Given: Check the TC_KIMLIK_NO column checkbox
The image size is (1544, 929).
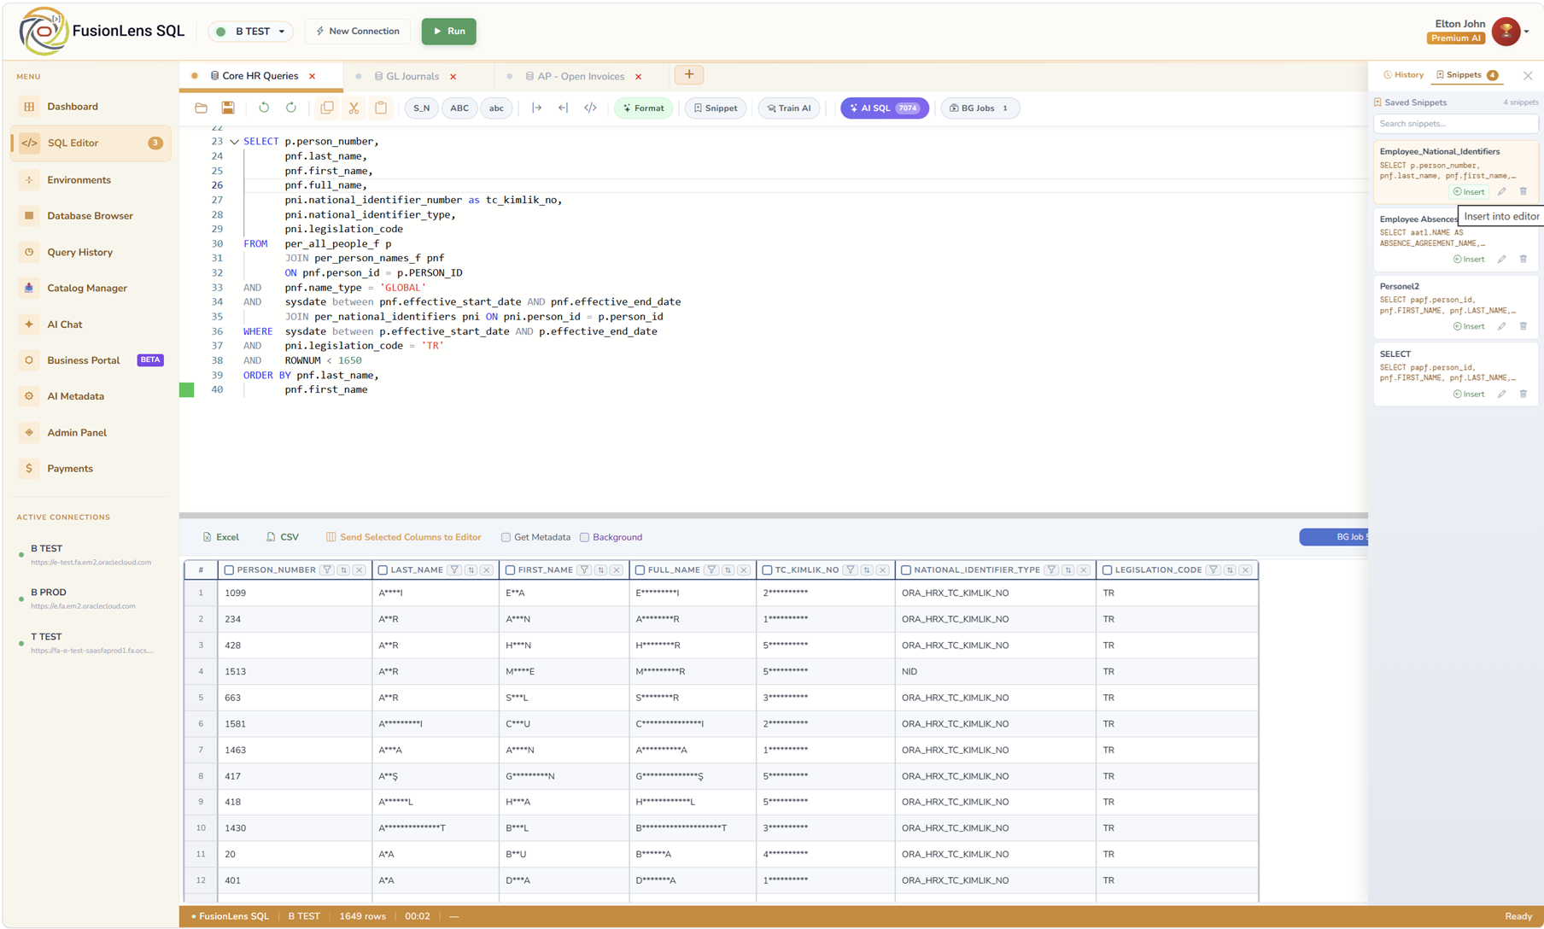Looking at the screenshot, I should pos(767,570).
